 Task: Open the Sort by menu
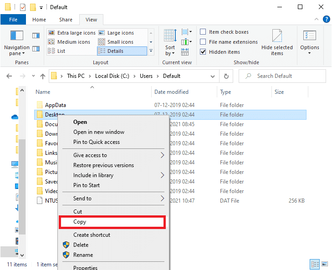170,42
